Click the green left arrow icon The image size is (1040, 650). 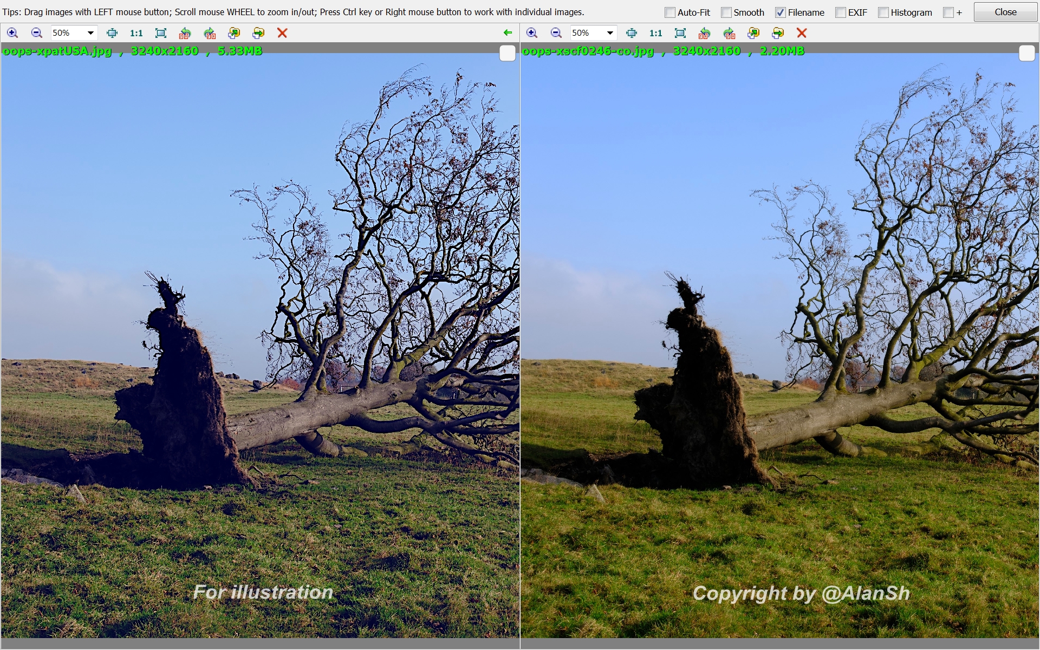pos(508,33)
